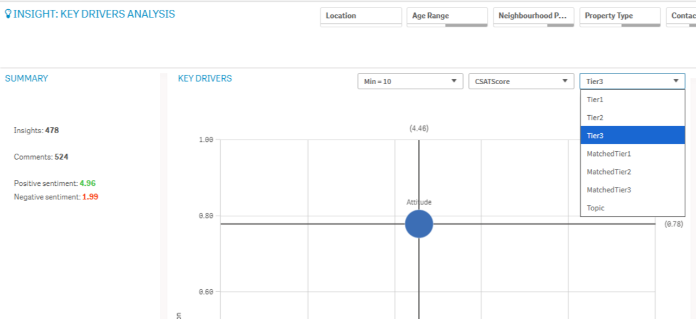Click the KEY DRIVERS heading
696x319 pixels.
tap(205, 78)
